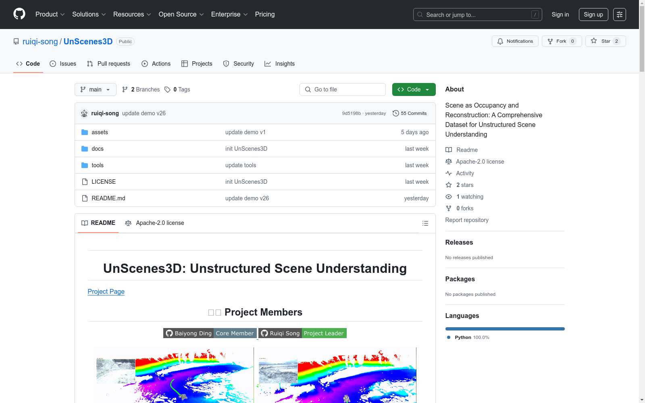Open the Ruiqi Song Project Leader badge
Viewport: 645px width, 403px height.
click(302, 333)
